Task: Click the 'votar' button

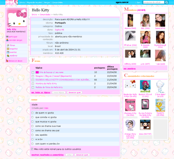Action: click(69, 155)
